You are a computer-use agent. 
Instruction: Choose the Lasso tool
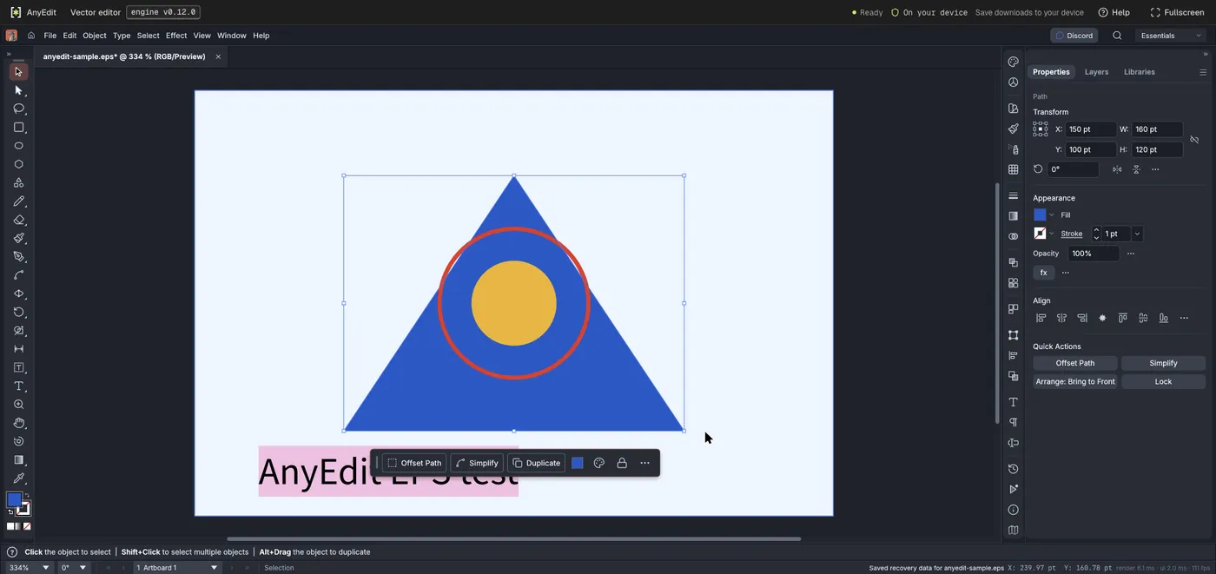click(x=18, y=109)
